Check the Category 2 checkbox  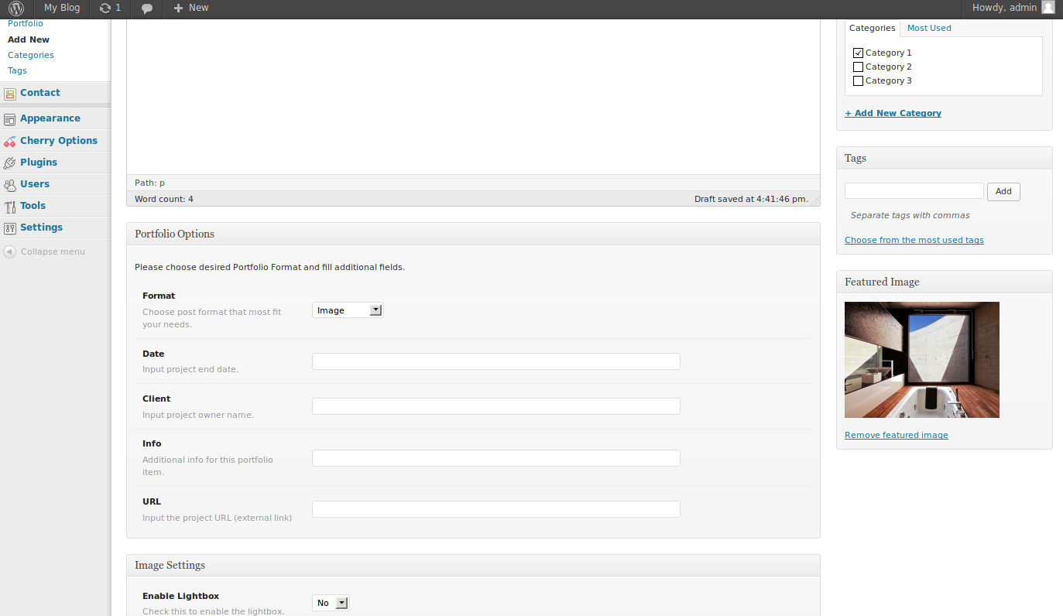(858, 67)
